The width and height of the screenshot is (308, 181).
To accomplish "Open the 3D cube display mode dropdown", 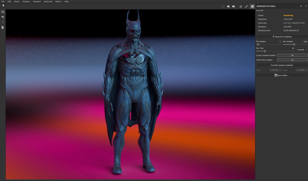I will click(229, 6).
